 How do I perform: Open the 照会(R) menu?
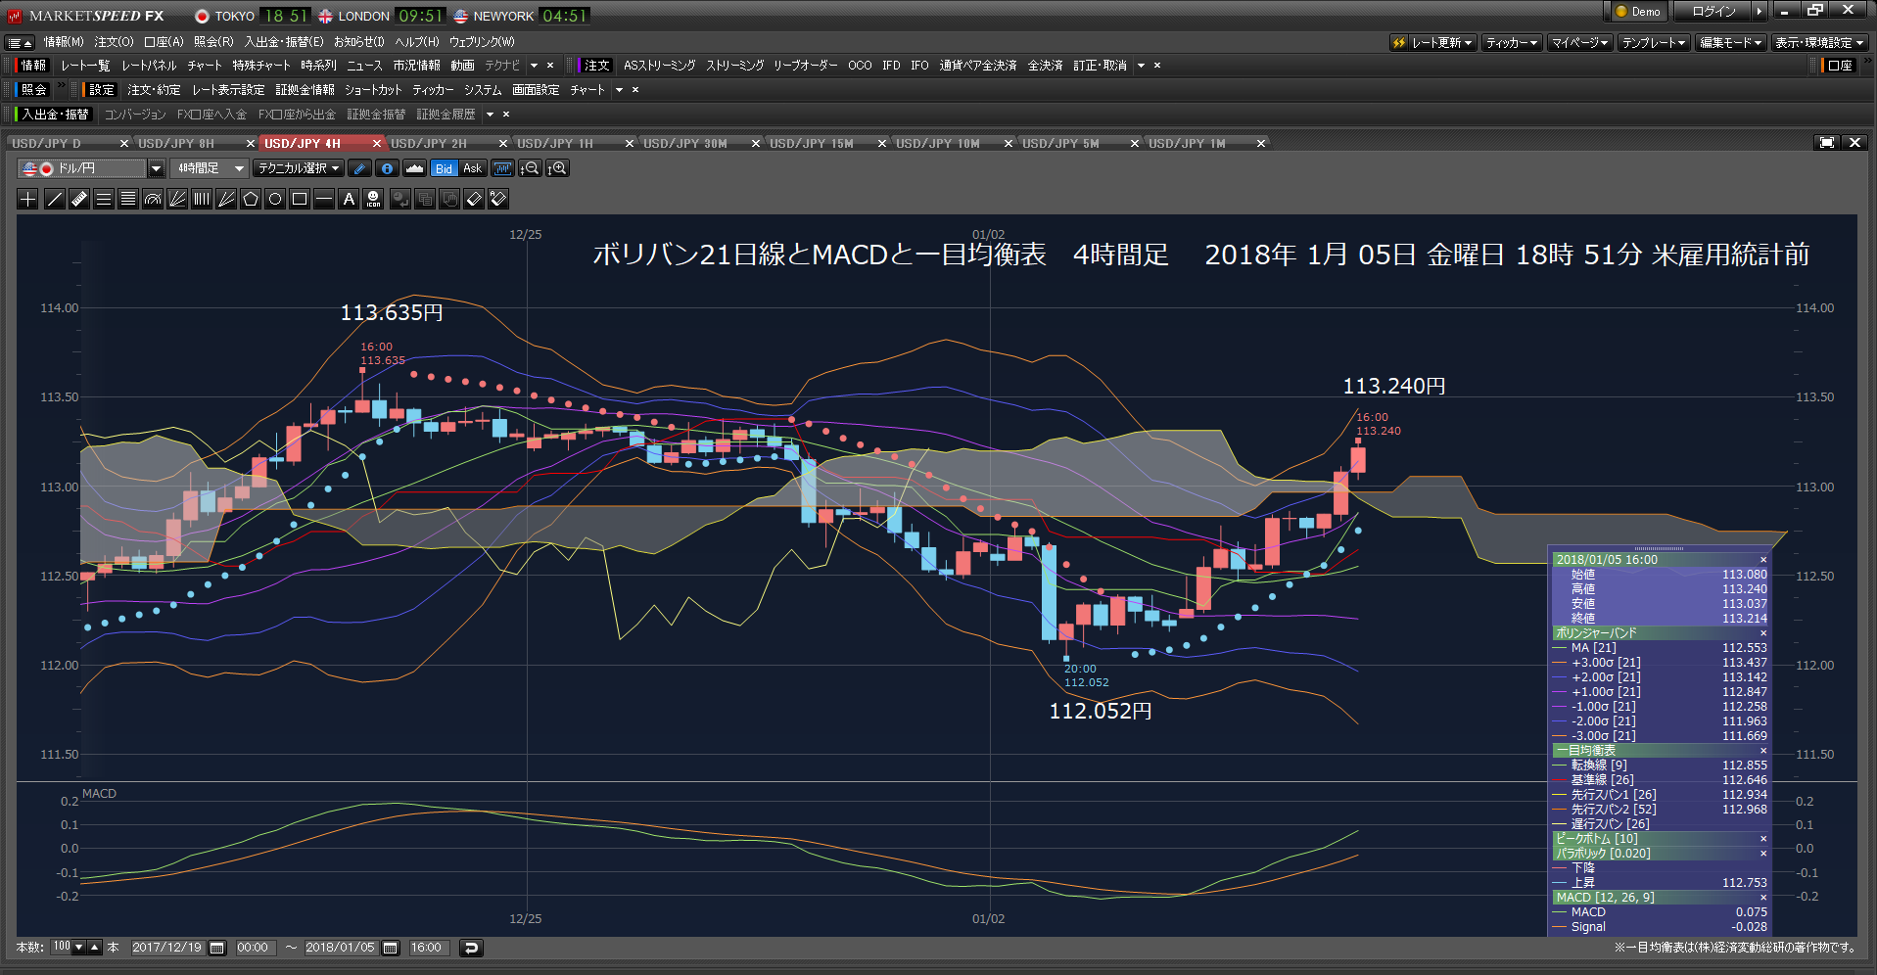(213, 42)
